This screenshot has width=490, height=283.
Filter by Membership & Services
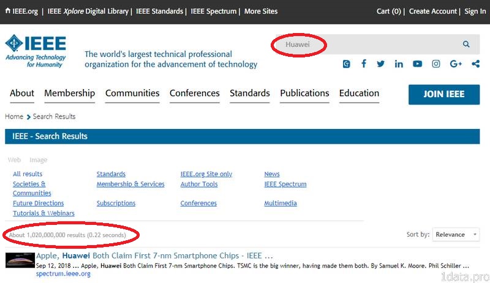130,184
